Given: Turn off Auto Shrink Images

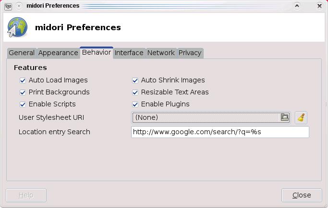Looking at the screenshot, I should click(135, 81).
